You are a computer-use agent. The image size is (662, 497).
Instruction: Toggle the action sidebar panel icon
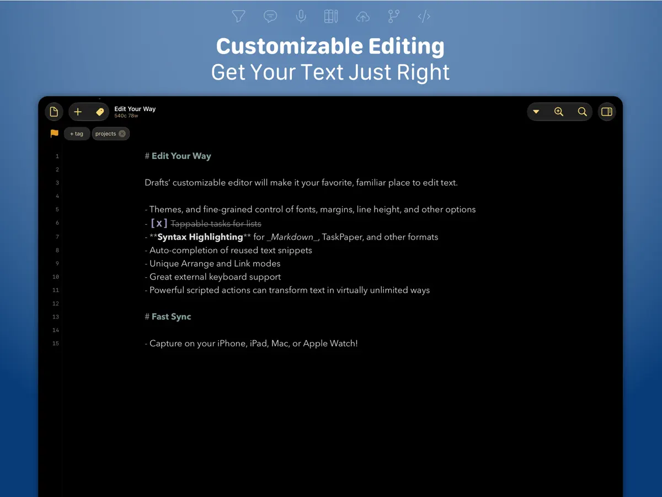point(607,112)
